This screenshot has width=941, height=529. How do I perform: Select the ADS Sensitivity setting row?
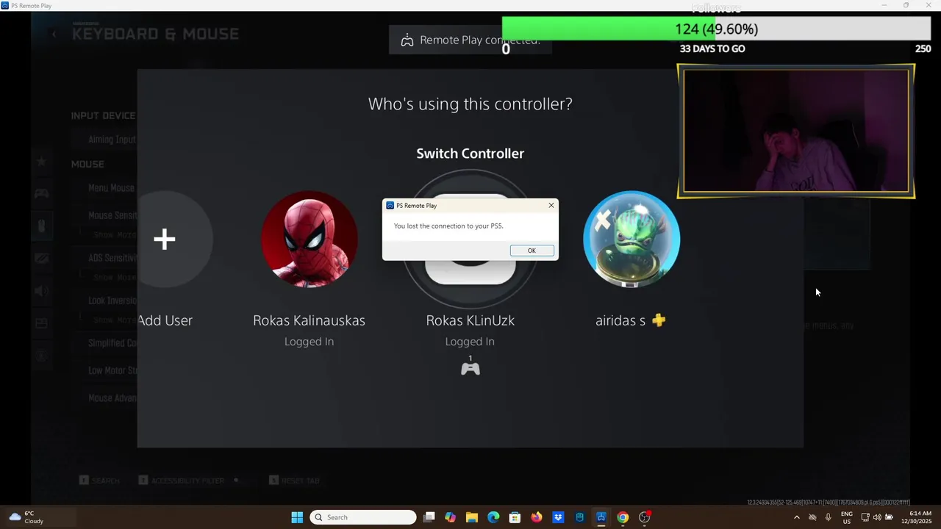pos(104,258)
